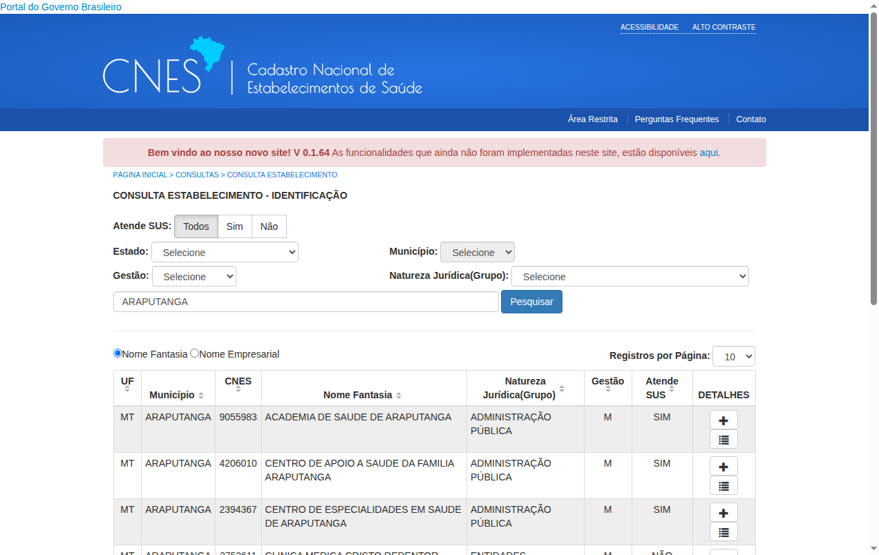Sort table by Nome Fantasia column
The image size is (879, 555).
[x=399, y=396]
